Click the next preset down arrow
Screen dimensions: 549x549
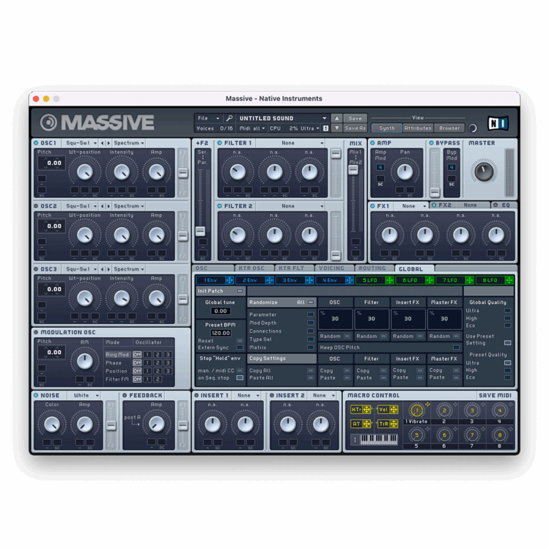click(336, 128)
